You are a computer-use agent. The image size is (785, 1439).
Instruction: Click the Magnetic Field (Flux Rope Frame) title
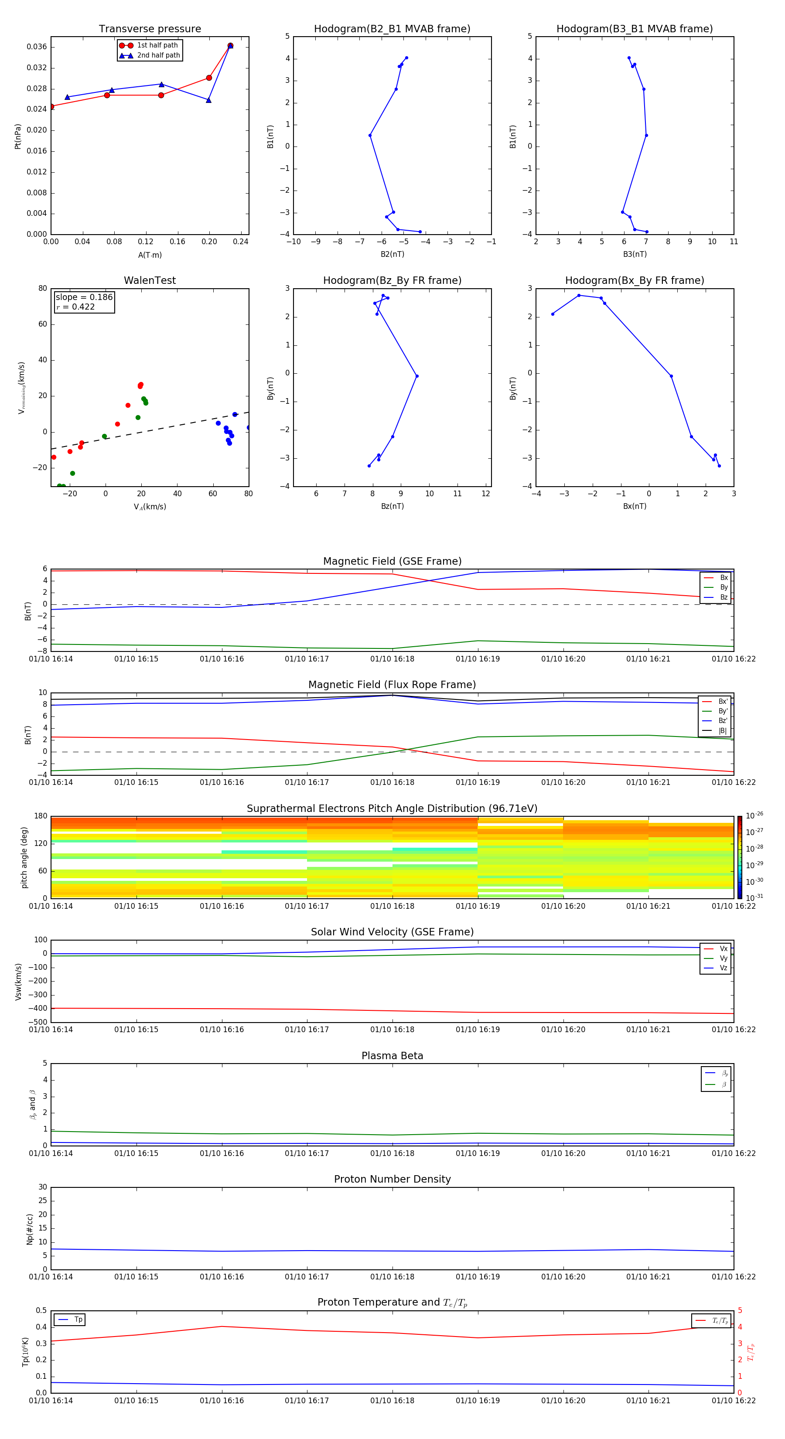pyautogui.click(x=392, y=685)
